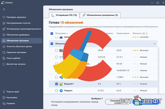Uncheck the Notepad++ checkbox

pyautogui.click(x=56, y=84)
